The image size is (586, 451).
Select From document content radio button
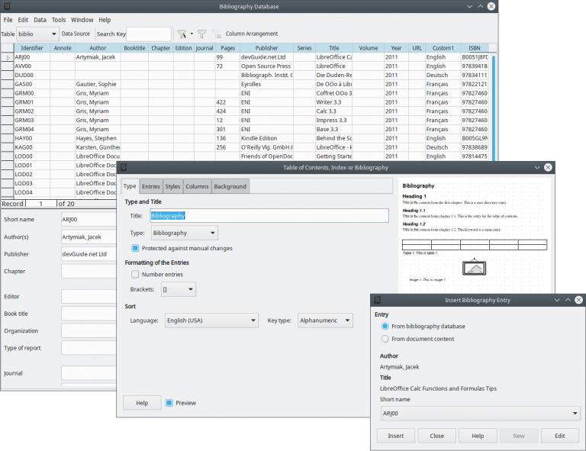[385, 338]
